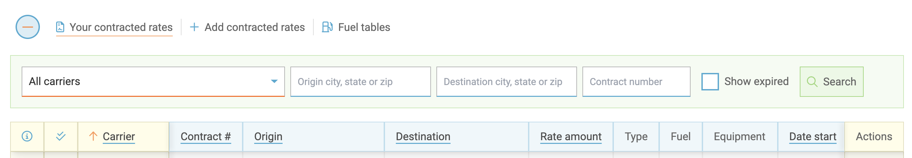The image size is (912, 158).
Task: Toggle the Show expired checkbox
Action: 710,82
